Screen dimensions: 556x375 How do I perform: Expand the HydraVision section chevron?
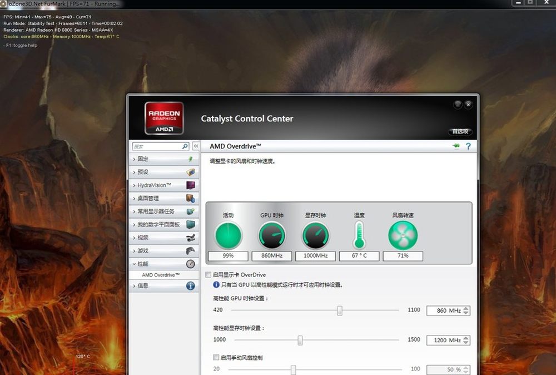tap(134, 185)
